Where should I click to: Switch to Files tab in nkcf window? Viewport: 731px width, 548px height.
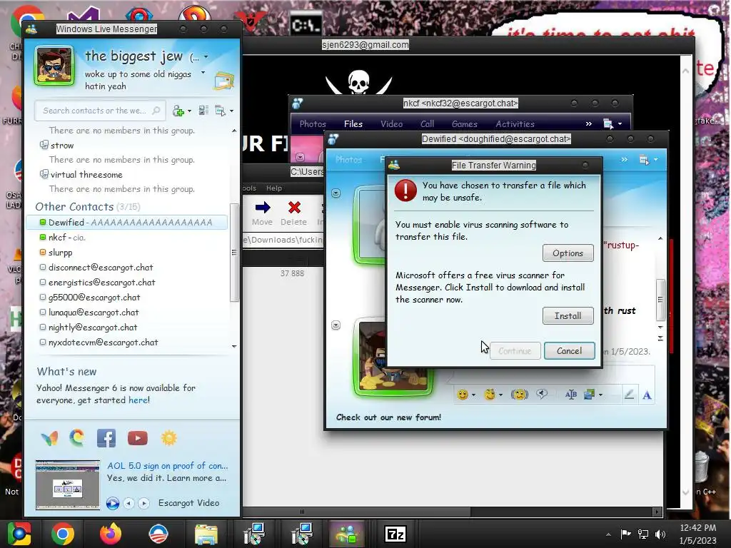[353, 124]
